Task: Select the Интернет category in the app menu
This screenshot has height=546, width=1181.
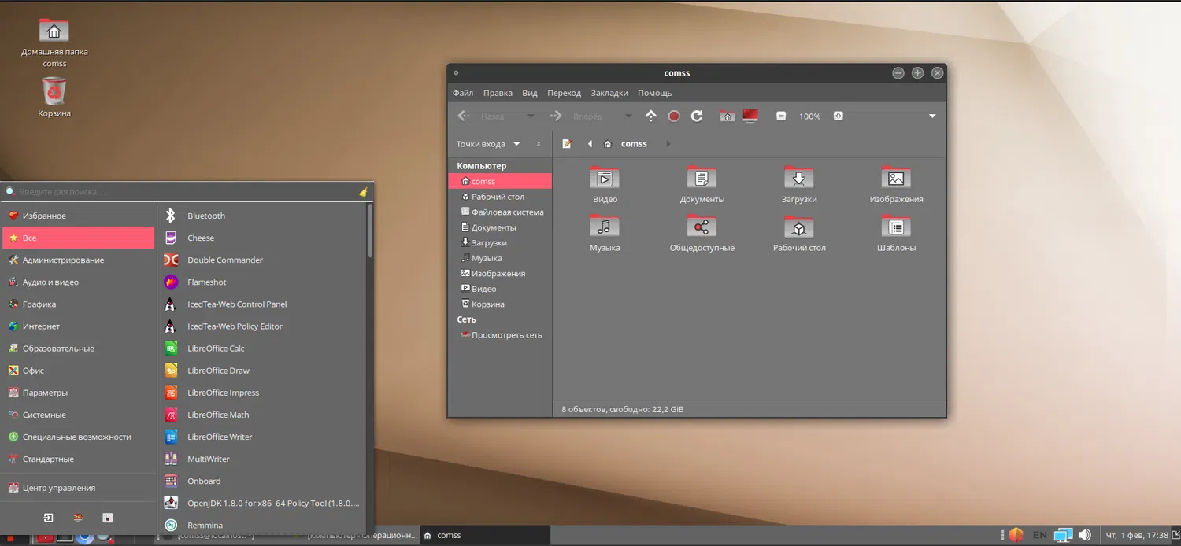Action: [x=41, y=326]
